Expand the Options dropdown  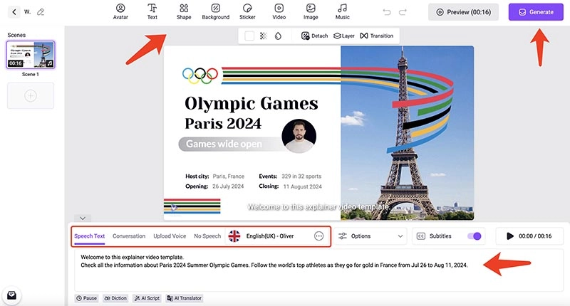370,236
